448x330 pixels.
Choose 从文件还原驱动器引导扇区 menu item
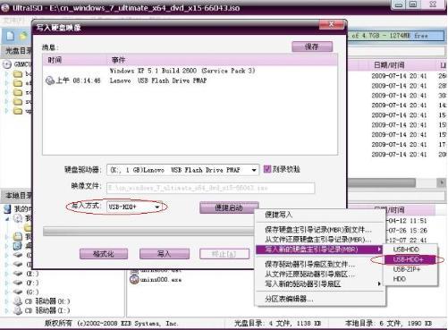click(320, 274)
